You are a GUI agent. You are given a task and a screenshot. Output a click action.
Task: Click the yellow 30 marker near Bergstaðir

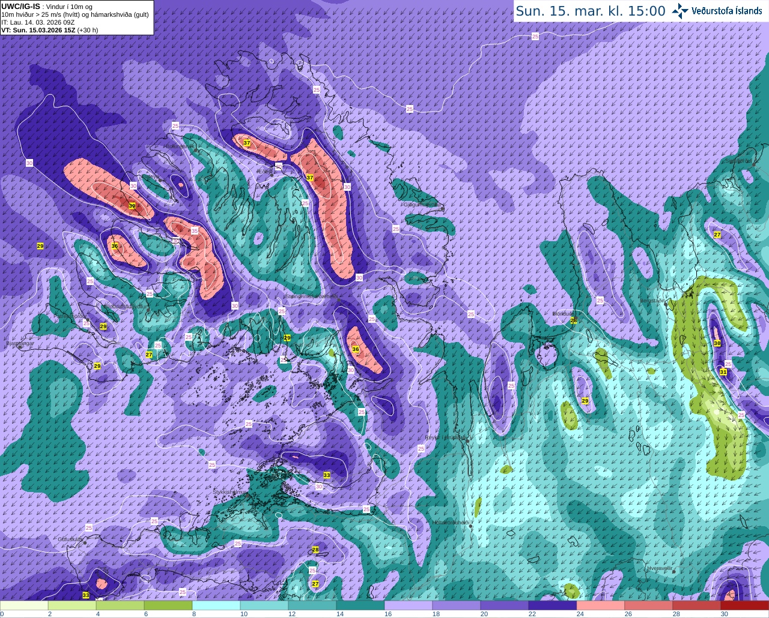tap(717, 343)
